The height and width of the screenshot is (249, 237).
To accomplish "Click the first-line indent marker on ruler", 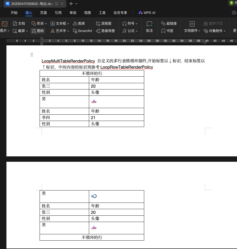I will [x=42, y=39].
